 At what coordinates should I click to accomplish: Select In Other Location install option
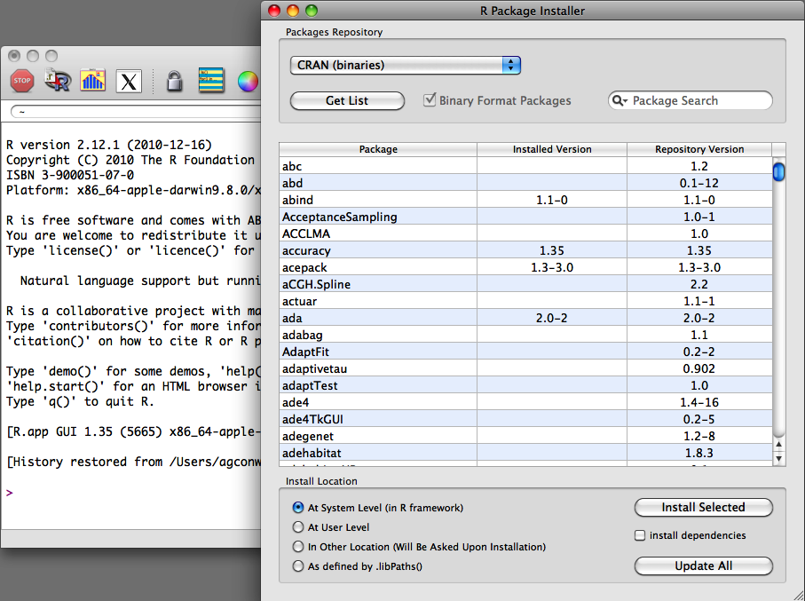click(298, 547)
